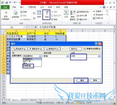Screen dimensions: 117x105
Task: Click the 全部刷新 refresh icon
Action: [x=15, y=13]
